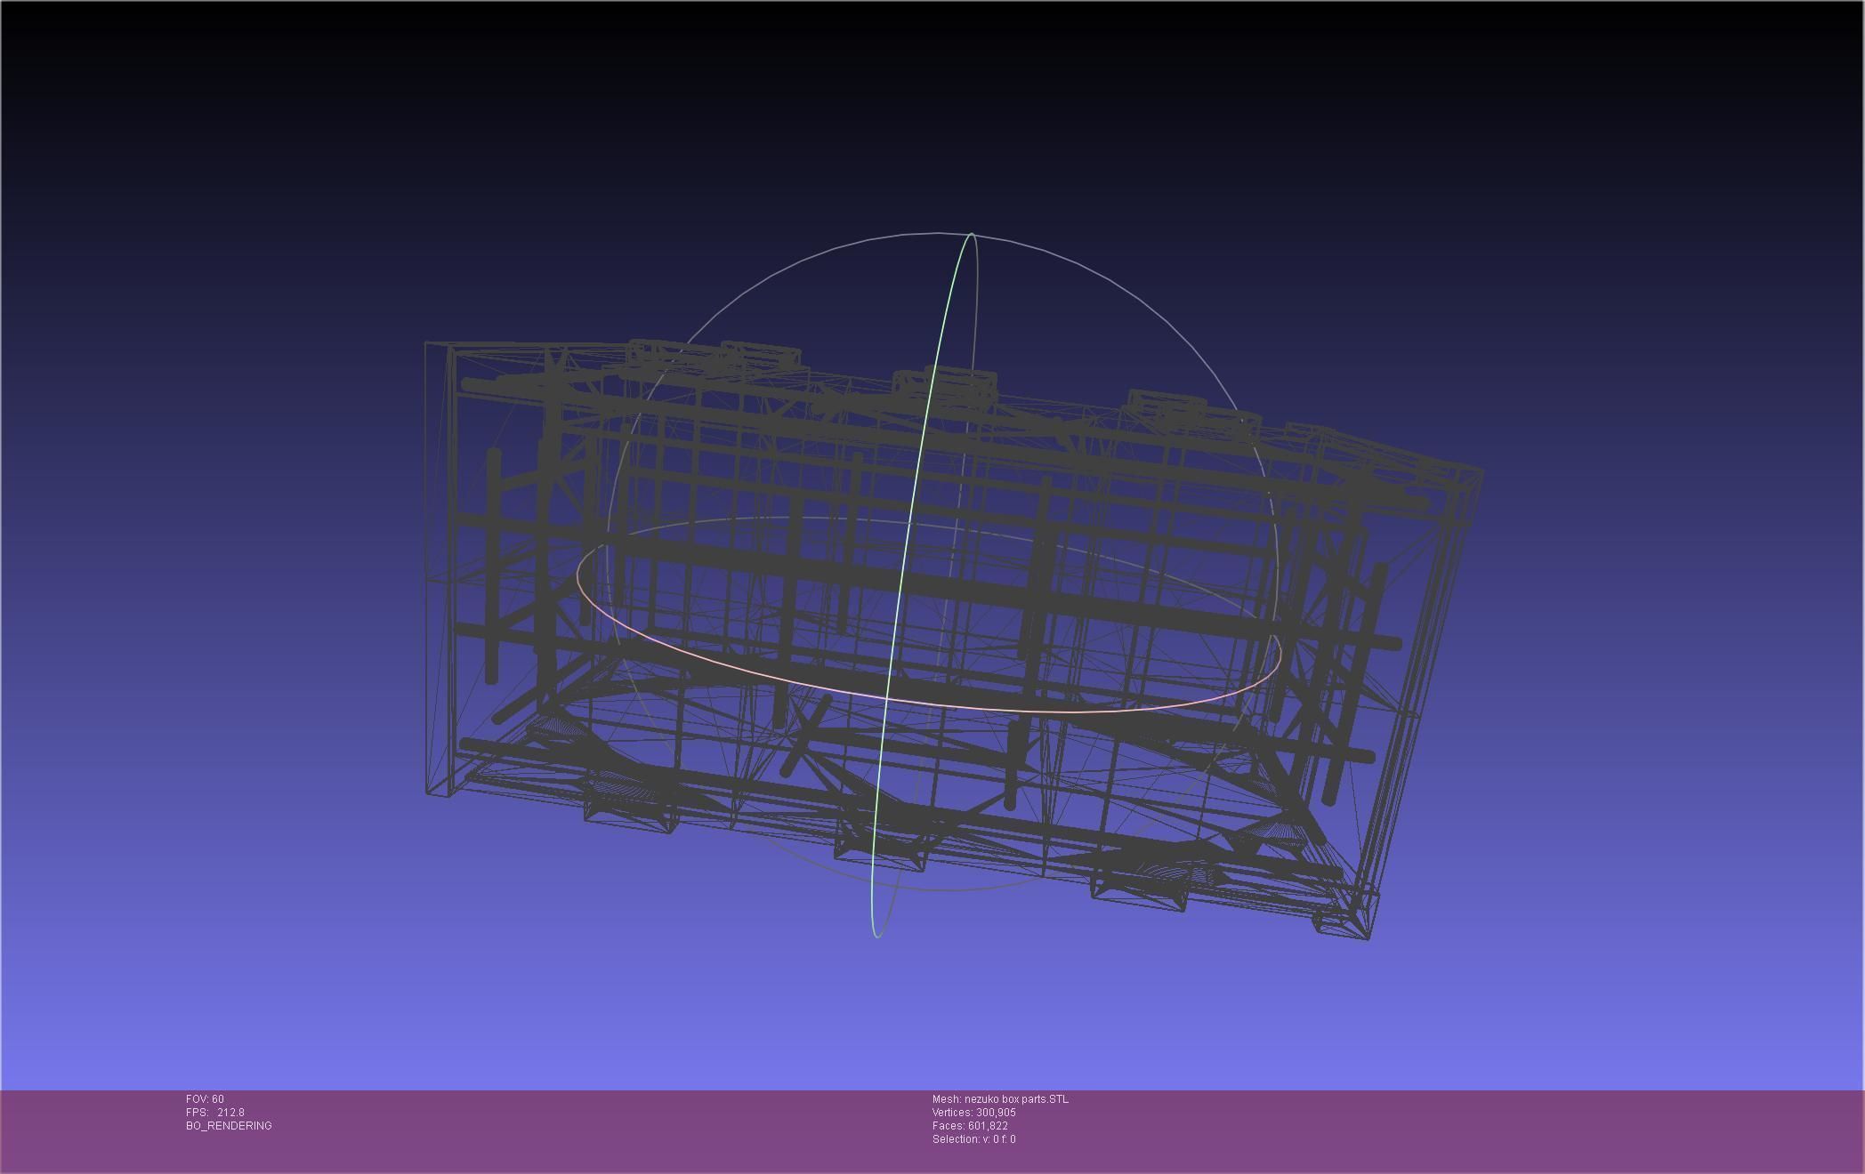Click the FOV: 60 readout
The height and width of the screenshot is (1174, 1865).
[205, 1099]
